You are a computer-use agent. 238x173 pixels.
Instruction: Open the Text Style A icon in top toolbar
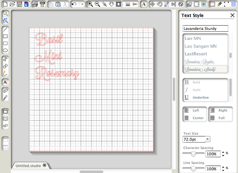144,4
